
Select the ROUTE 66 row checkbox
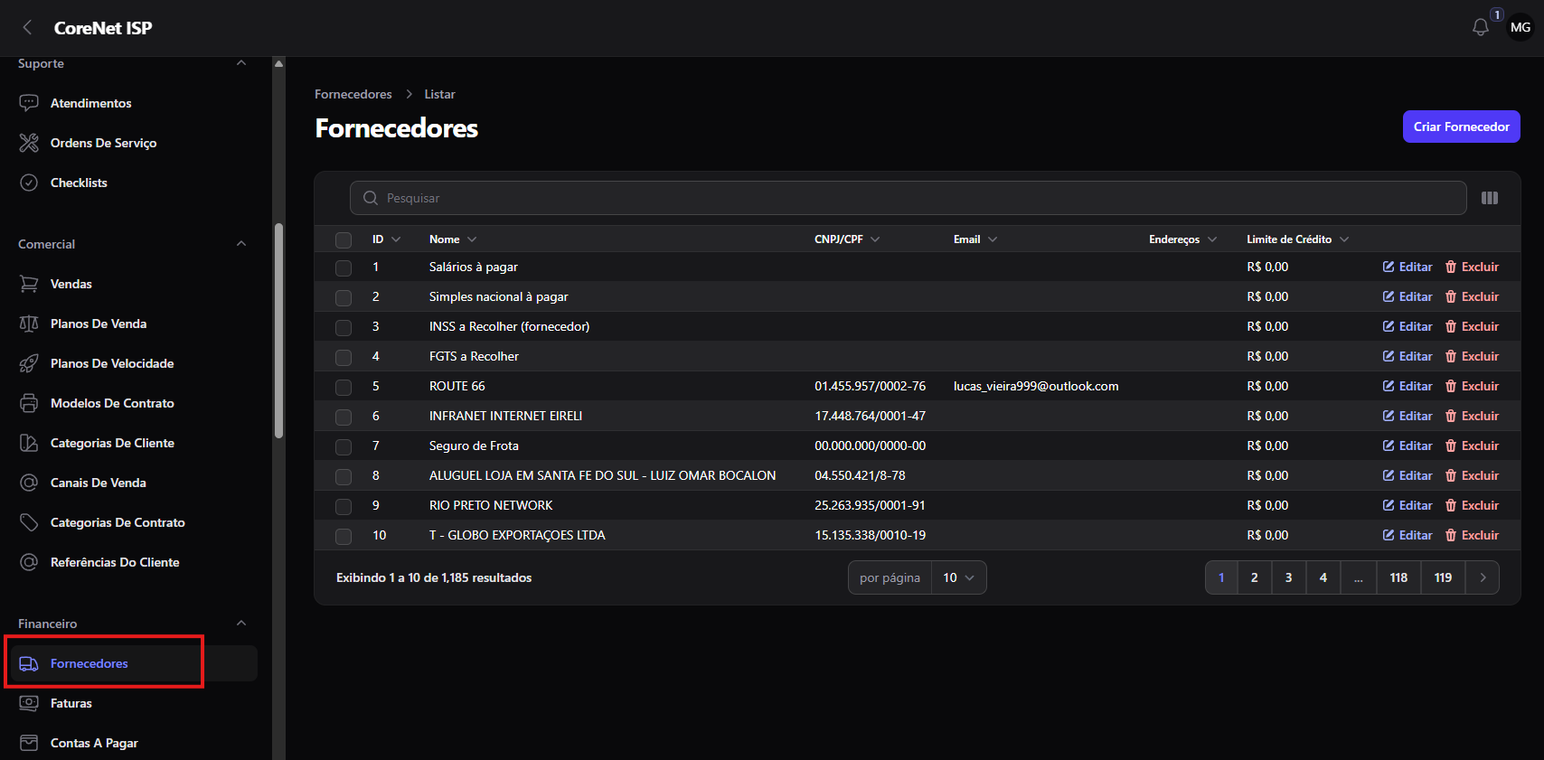(344, 387)
